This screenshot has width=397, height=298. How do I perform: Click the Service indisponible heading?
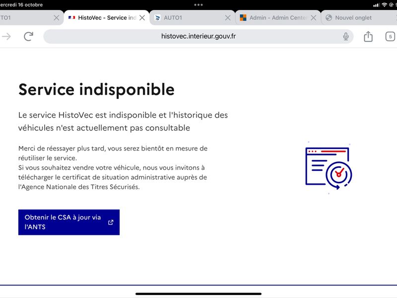(x=96, y=90)
